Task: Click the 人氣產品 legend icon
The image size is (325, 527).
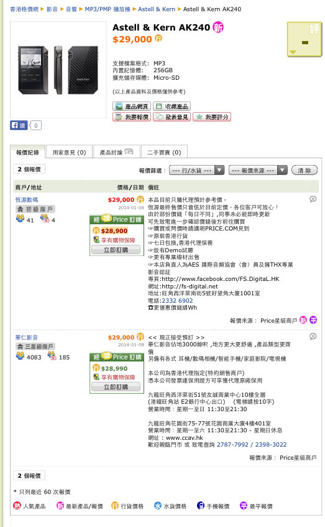Action: 17,506
